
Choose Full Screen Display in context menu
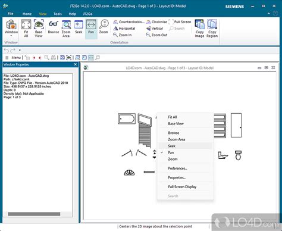pyautogui.click(x=185, y=187)
